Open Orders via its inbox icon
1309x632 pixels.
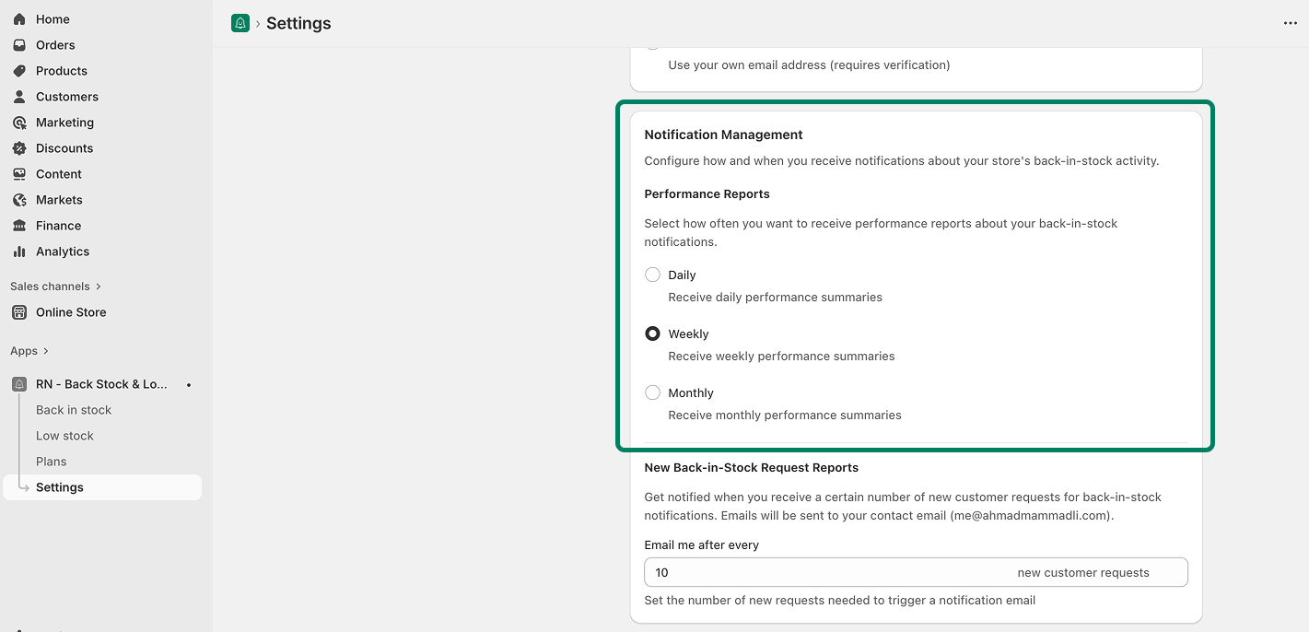point(19,45)
